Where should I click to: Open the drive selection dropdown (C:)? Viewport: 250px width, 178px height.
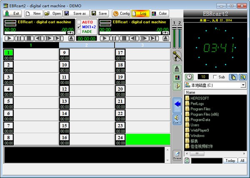pos(243,85)
